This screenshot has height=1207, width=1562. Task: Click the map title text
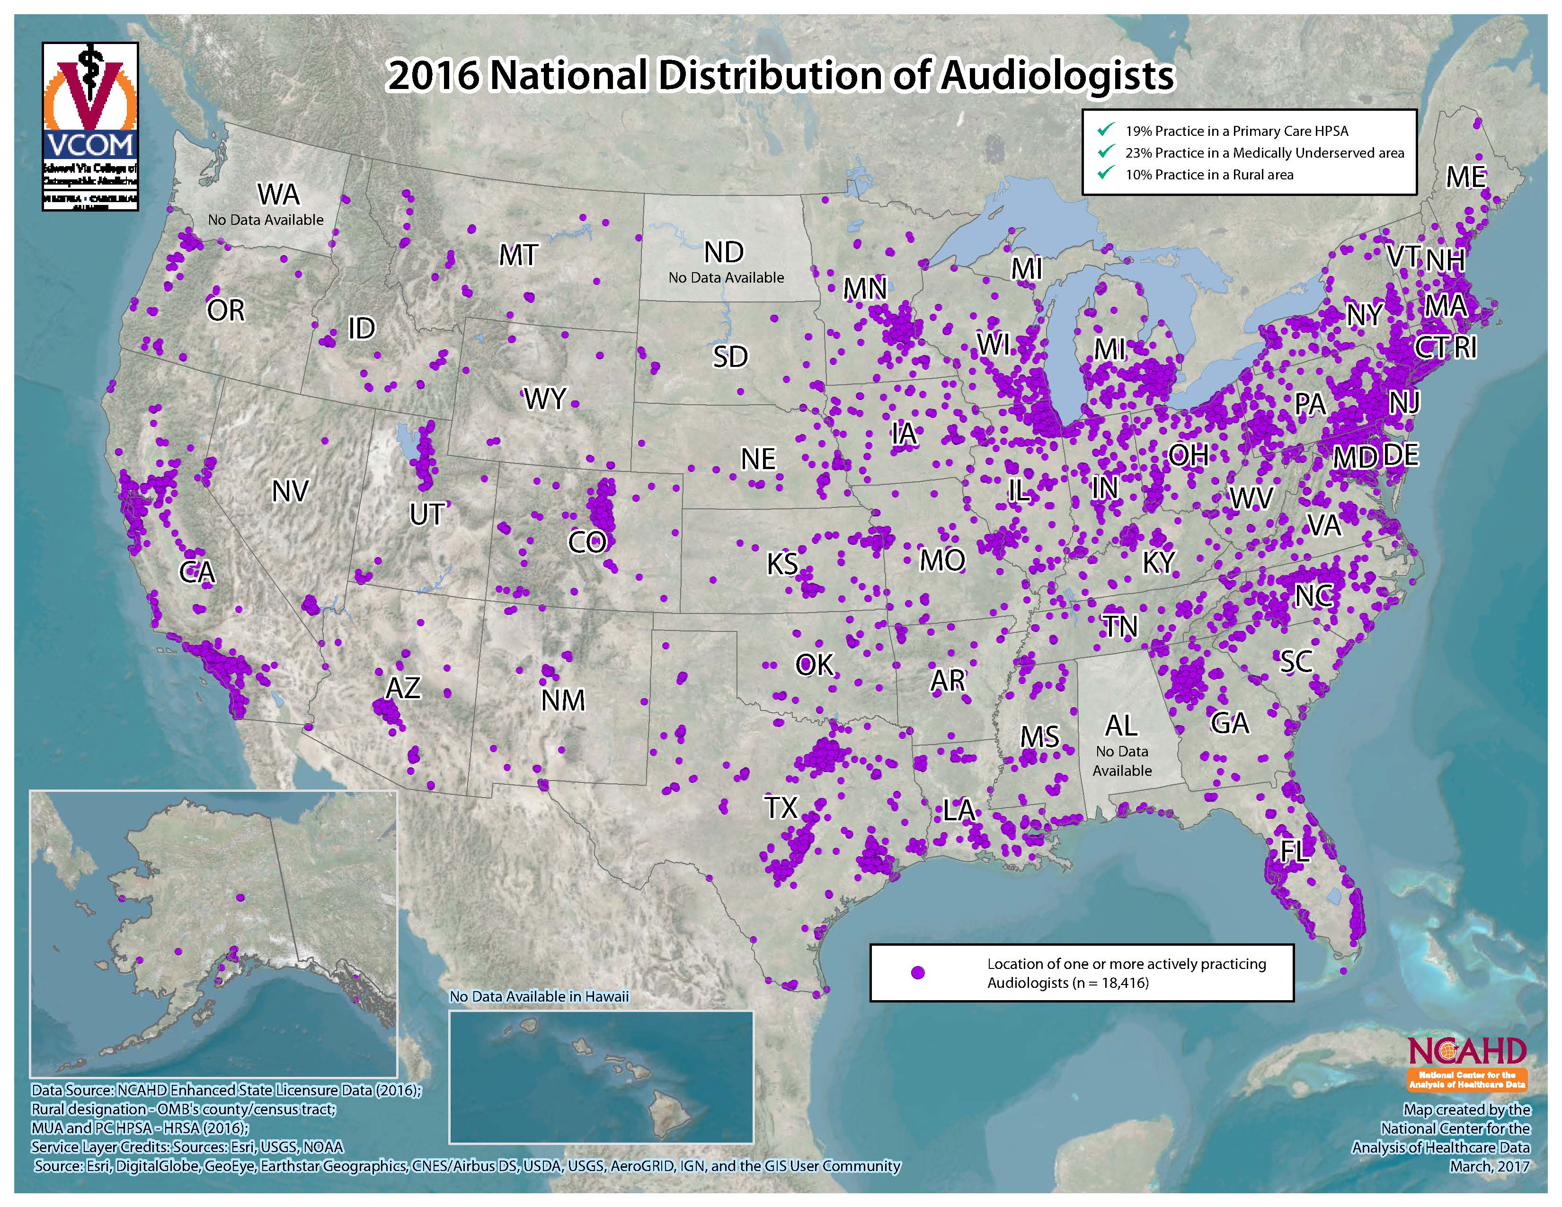[x=779, y=76]
